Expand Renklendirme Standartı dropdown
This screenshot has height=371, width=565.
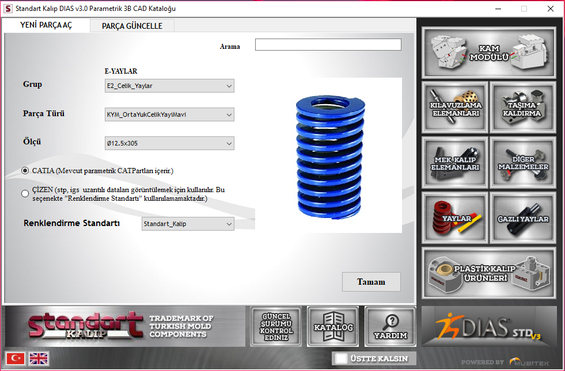coord(188,224)
